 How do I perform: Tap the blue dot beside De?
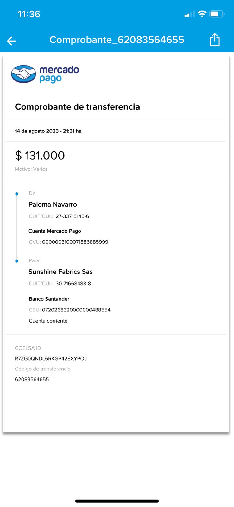17,194
